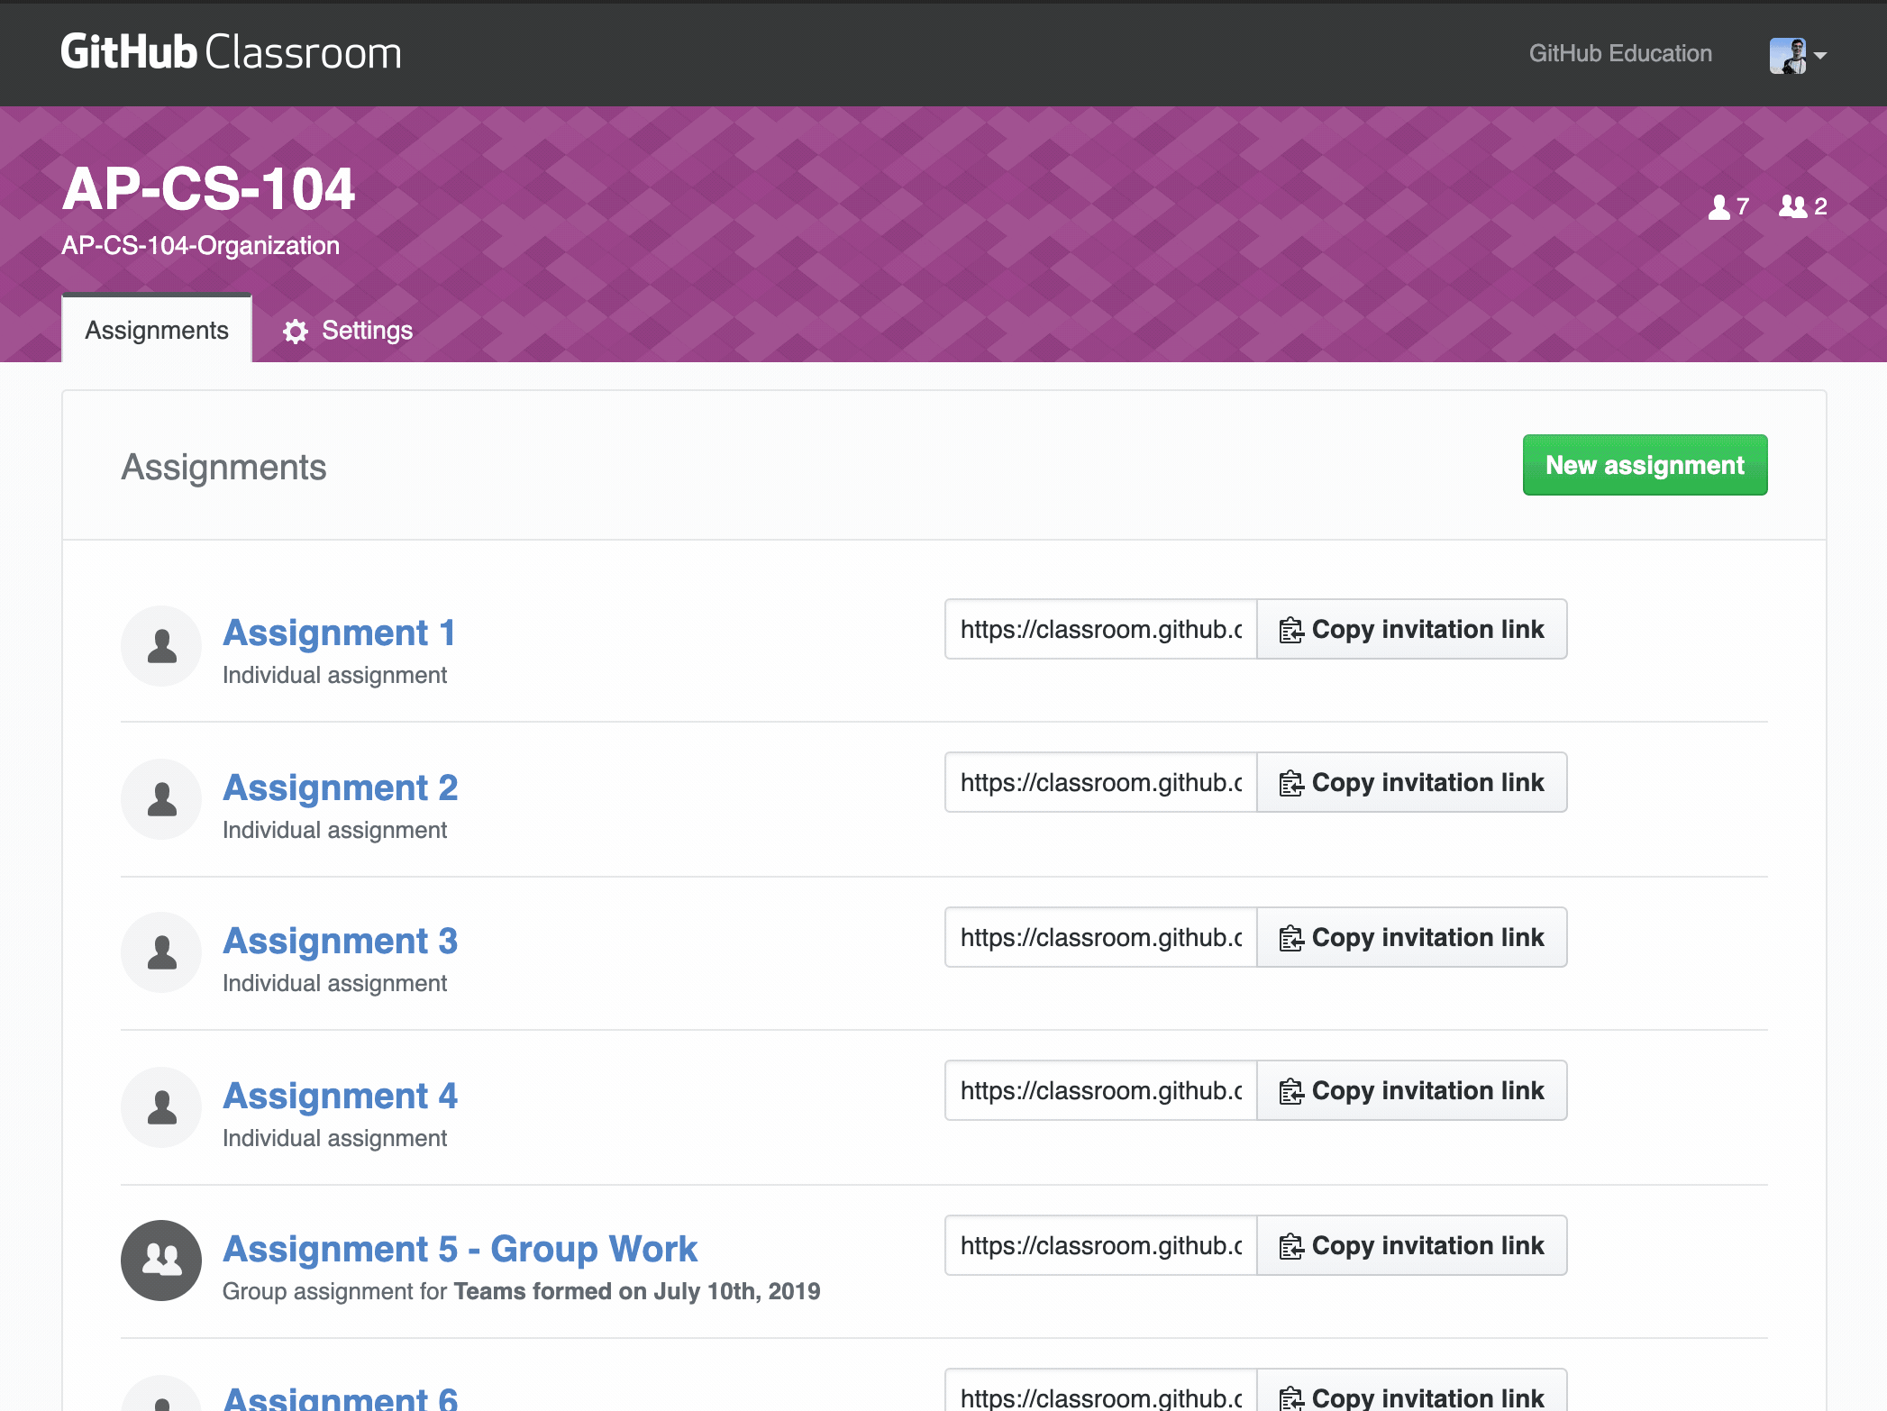1887x1411 pixels.
Task: Open the Assignment 3 details page
Action: [x=340, y=941]
